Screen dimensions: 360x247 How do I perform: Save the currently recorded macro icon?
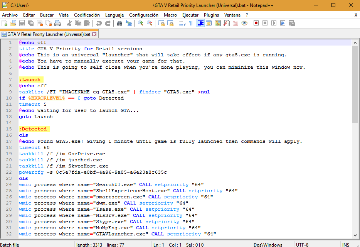(x=291, y=23)
